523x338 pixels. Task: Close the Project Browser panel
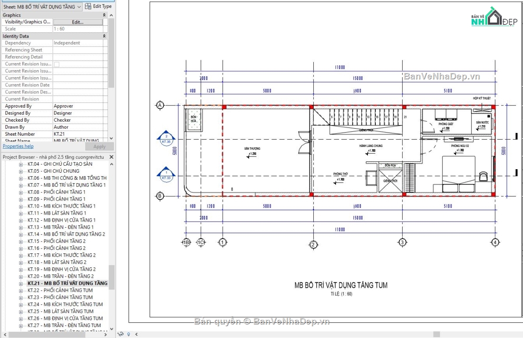[x=111, y=157]
